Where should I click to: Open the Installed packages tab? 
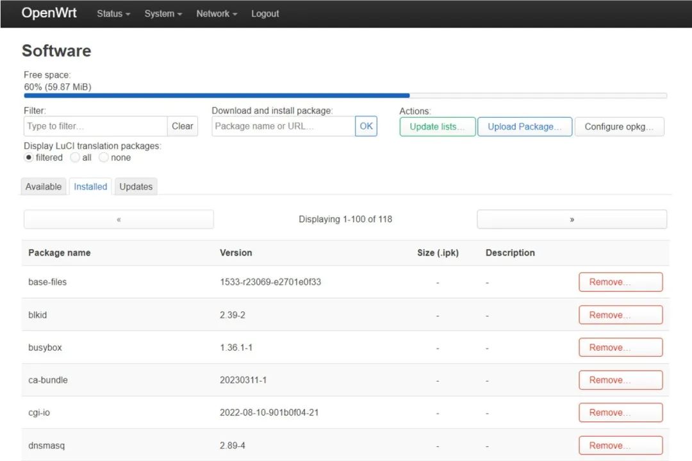pos(90,186)
